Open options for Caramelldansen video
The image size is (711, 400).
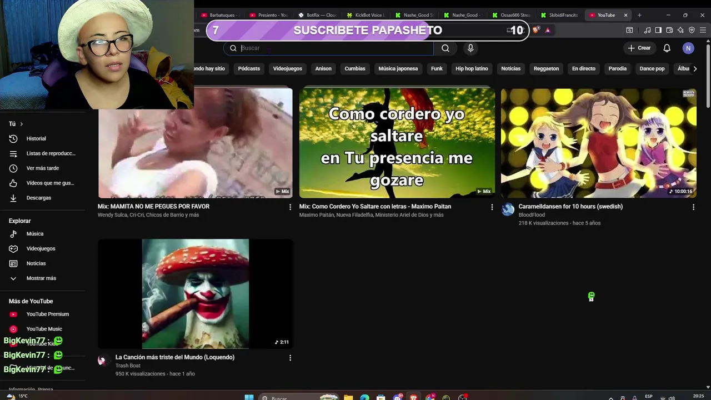693,207
